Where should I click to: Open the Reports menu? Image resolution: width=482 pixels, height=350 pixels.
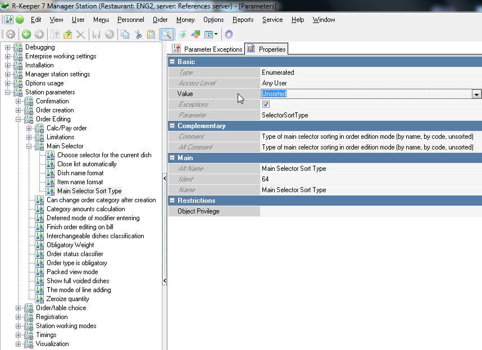(243, 20)
